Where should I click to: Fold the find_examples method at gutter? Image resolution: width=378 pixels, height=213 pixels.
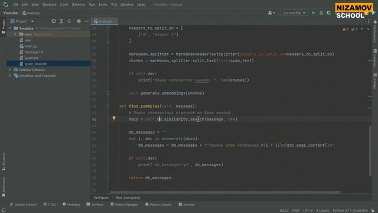(108, 106)
